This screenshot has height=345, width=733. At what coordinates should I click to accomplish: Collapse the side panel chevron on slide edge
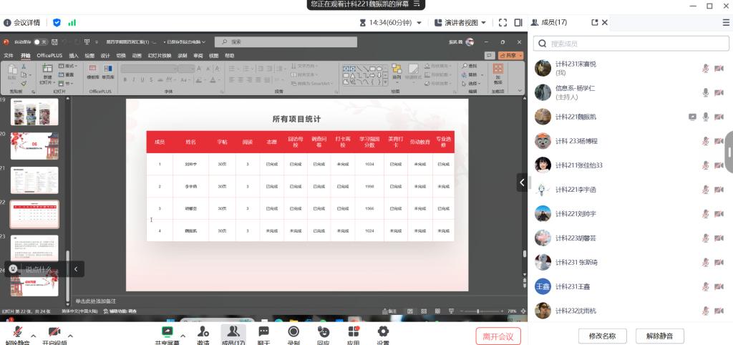click(522, 183)
